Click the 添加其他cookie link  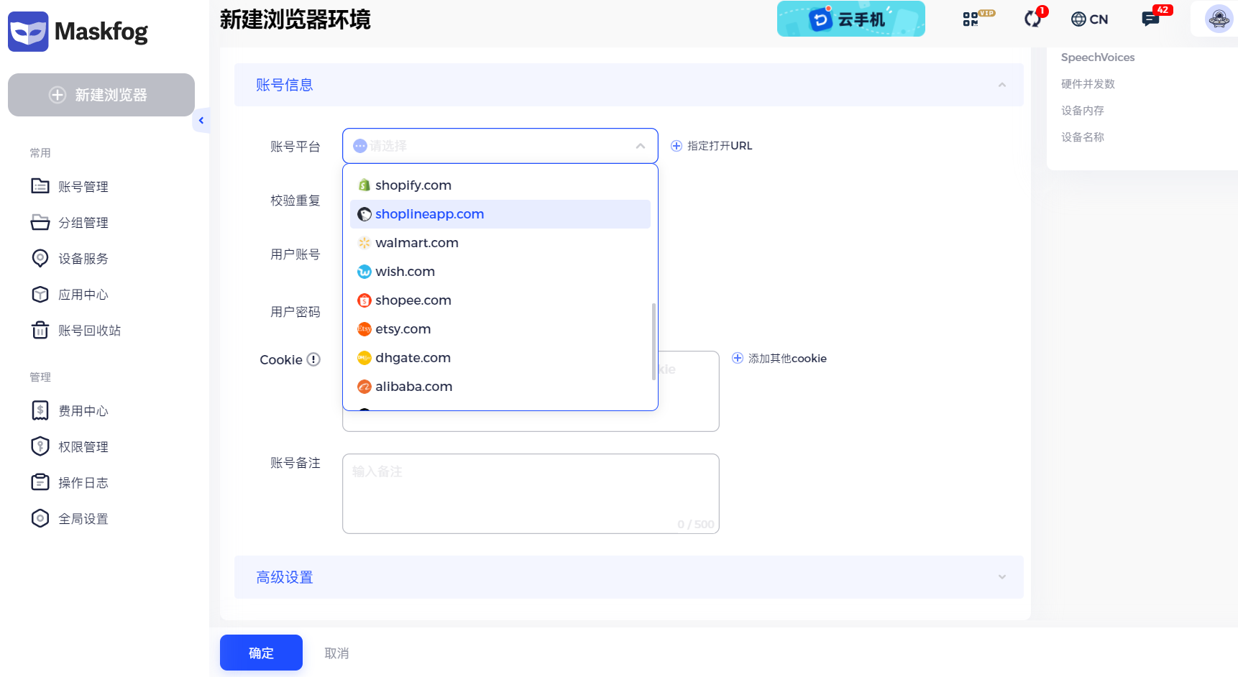point(787,358)
